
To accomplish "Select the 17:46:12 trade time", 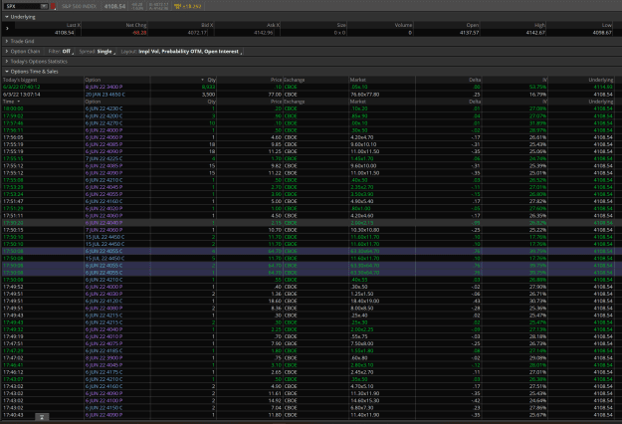I will 13,372.
